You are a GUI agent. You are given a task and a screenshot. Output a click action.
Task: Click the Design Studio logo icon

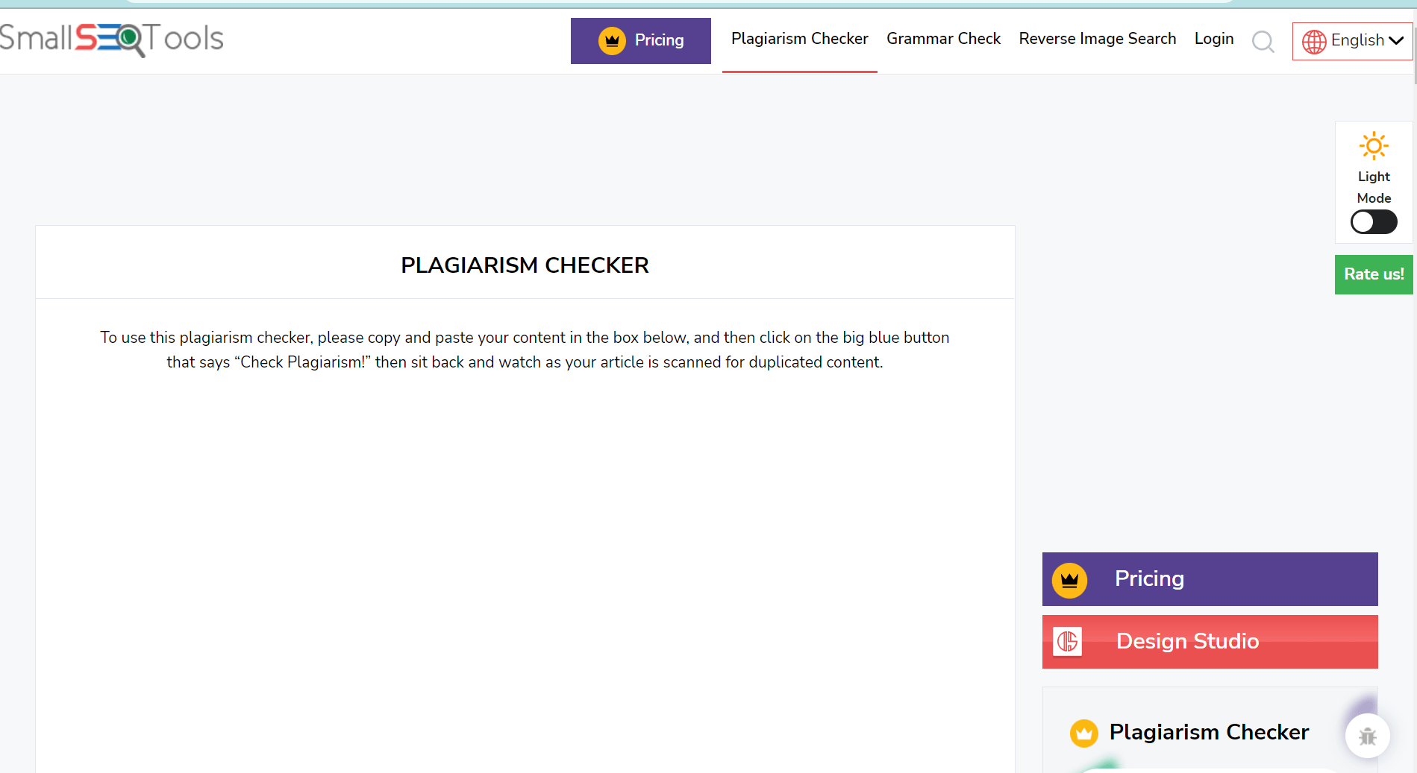[x=1067, y=642]
